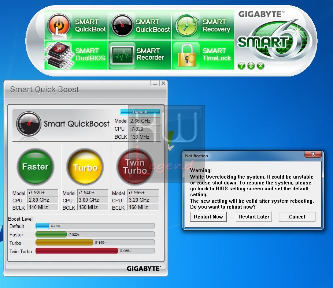
Task: Open the SMART Recovery clock icon
Action: [x=186, y=26]
